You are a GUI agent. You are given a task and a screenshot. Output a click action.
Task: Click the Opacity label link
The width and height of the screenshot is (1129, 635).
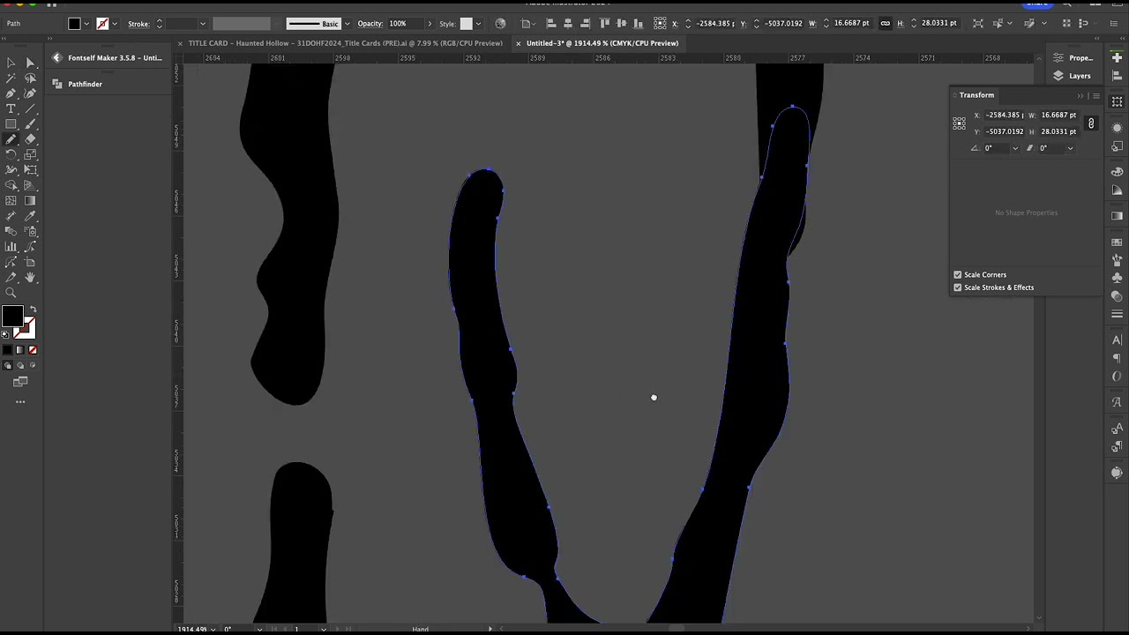click(x=370, y=24)
